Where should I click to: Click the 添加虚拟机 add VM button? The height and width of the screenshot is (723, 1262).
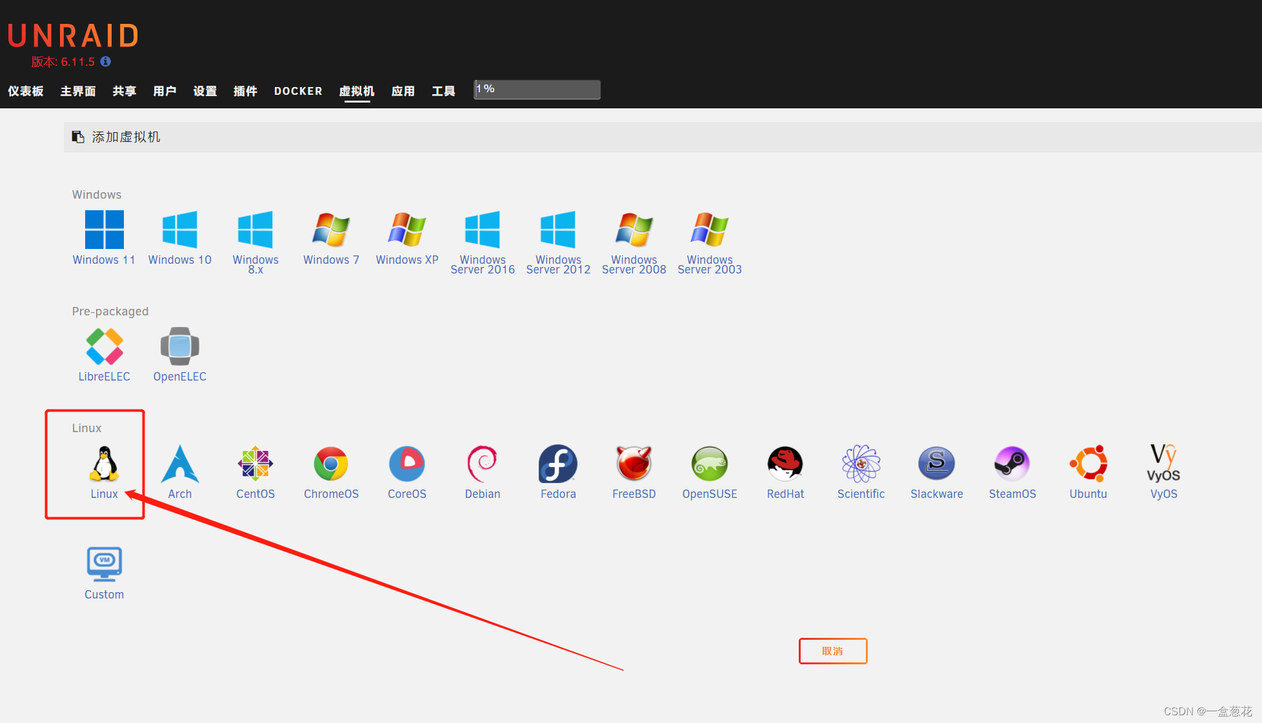[x=126, y=136]
